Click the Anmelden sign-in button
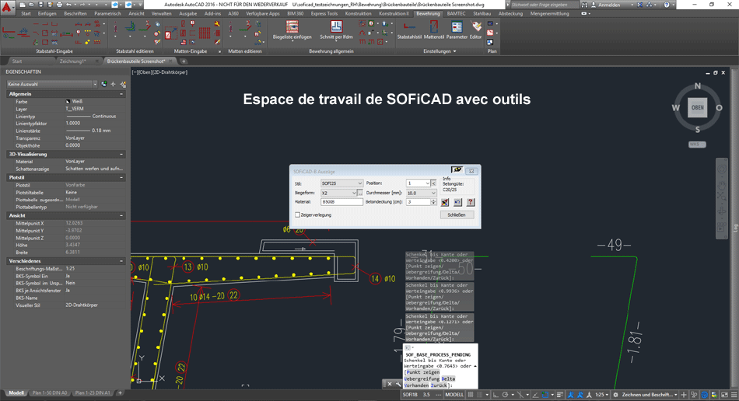The image size is (739, 401). pos(609,5)
